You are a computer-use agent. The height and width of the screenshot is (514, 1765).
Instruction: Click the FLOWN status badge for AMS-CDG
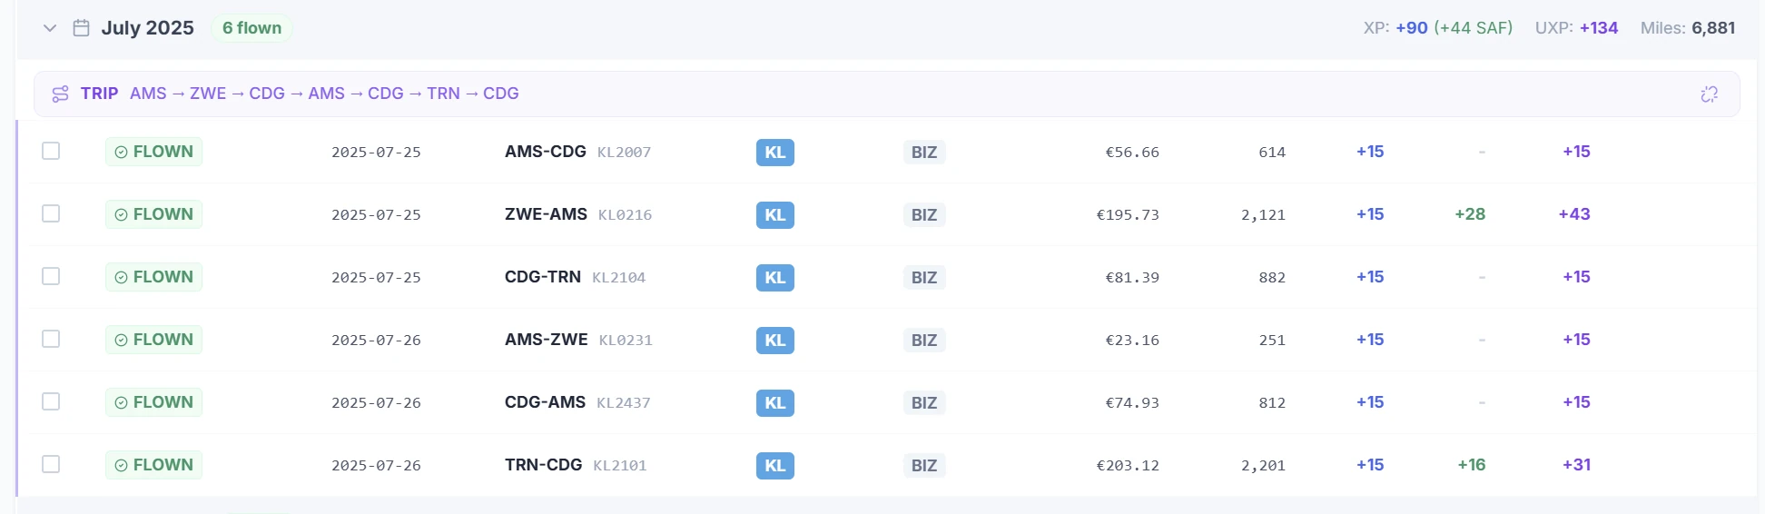coord(153,152)
